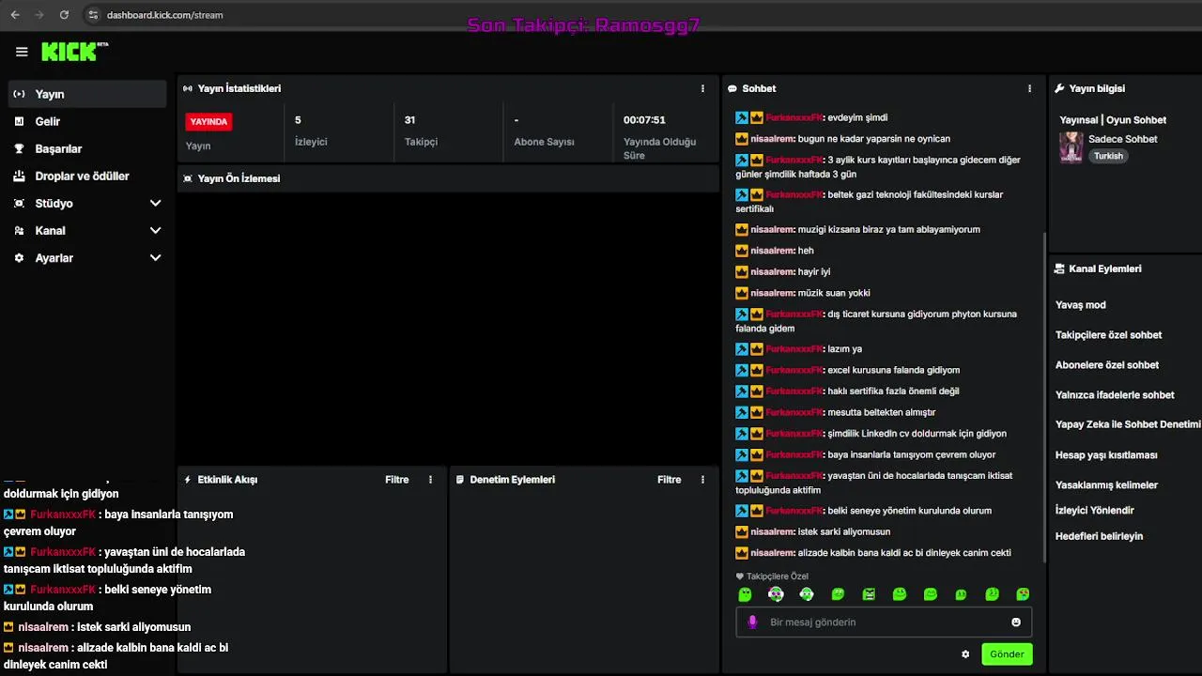The height and width of the screenshot is (676, 1202).
Task: Click the Takipçilere Özel label in chat
Action: point(777,576)
